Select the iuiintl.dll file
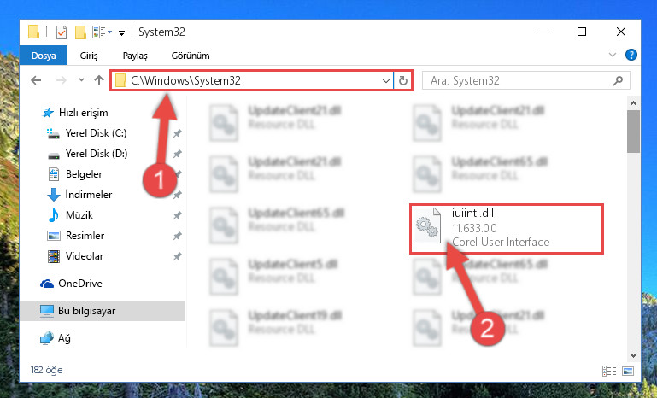Viewport: 657px width, 398px height. [506, 228]
